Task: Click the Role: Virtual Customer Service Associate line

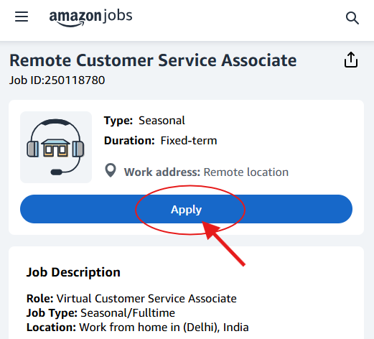Action: pos(131,299)
